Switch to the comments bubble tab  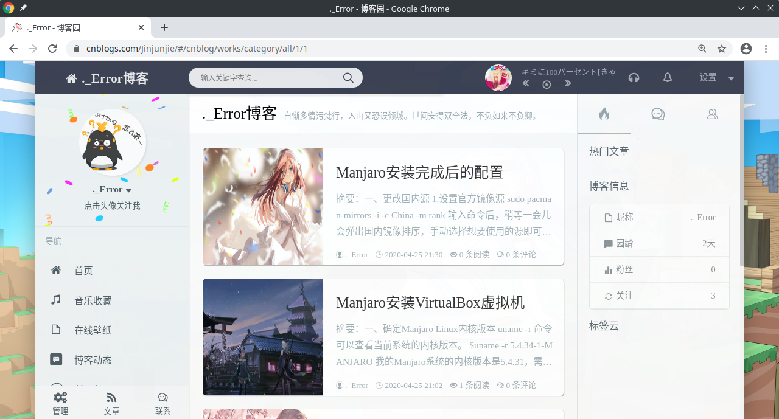(658, 114)
